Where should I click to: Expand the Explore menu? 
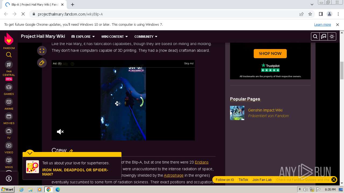pyautogui.click(x=83, y=36)
